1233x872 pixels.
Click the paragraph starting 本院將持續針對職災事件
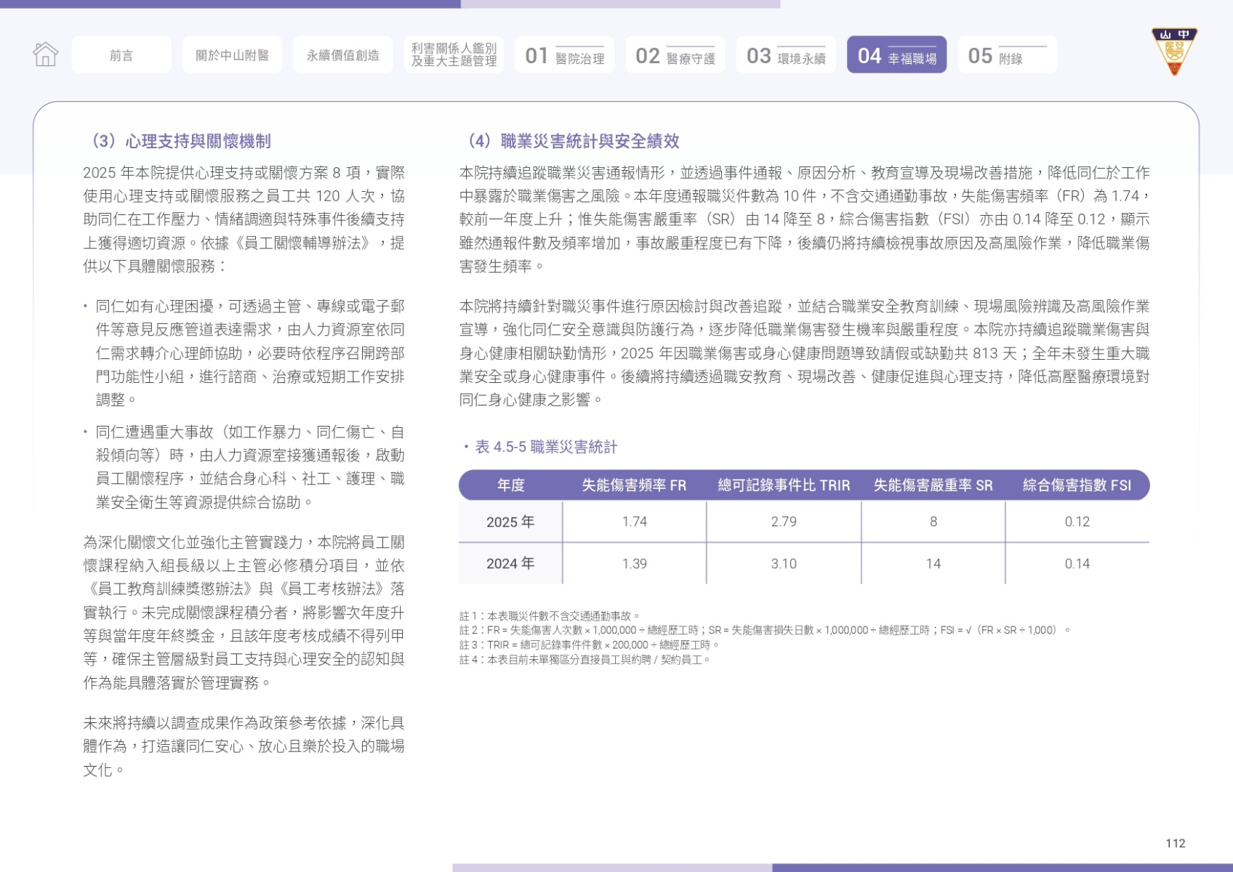(804, 353)
